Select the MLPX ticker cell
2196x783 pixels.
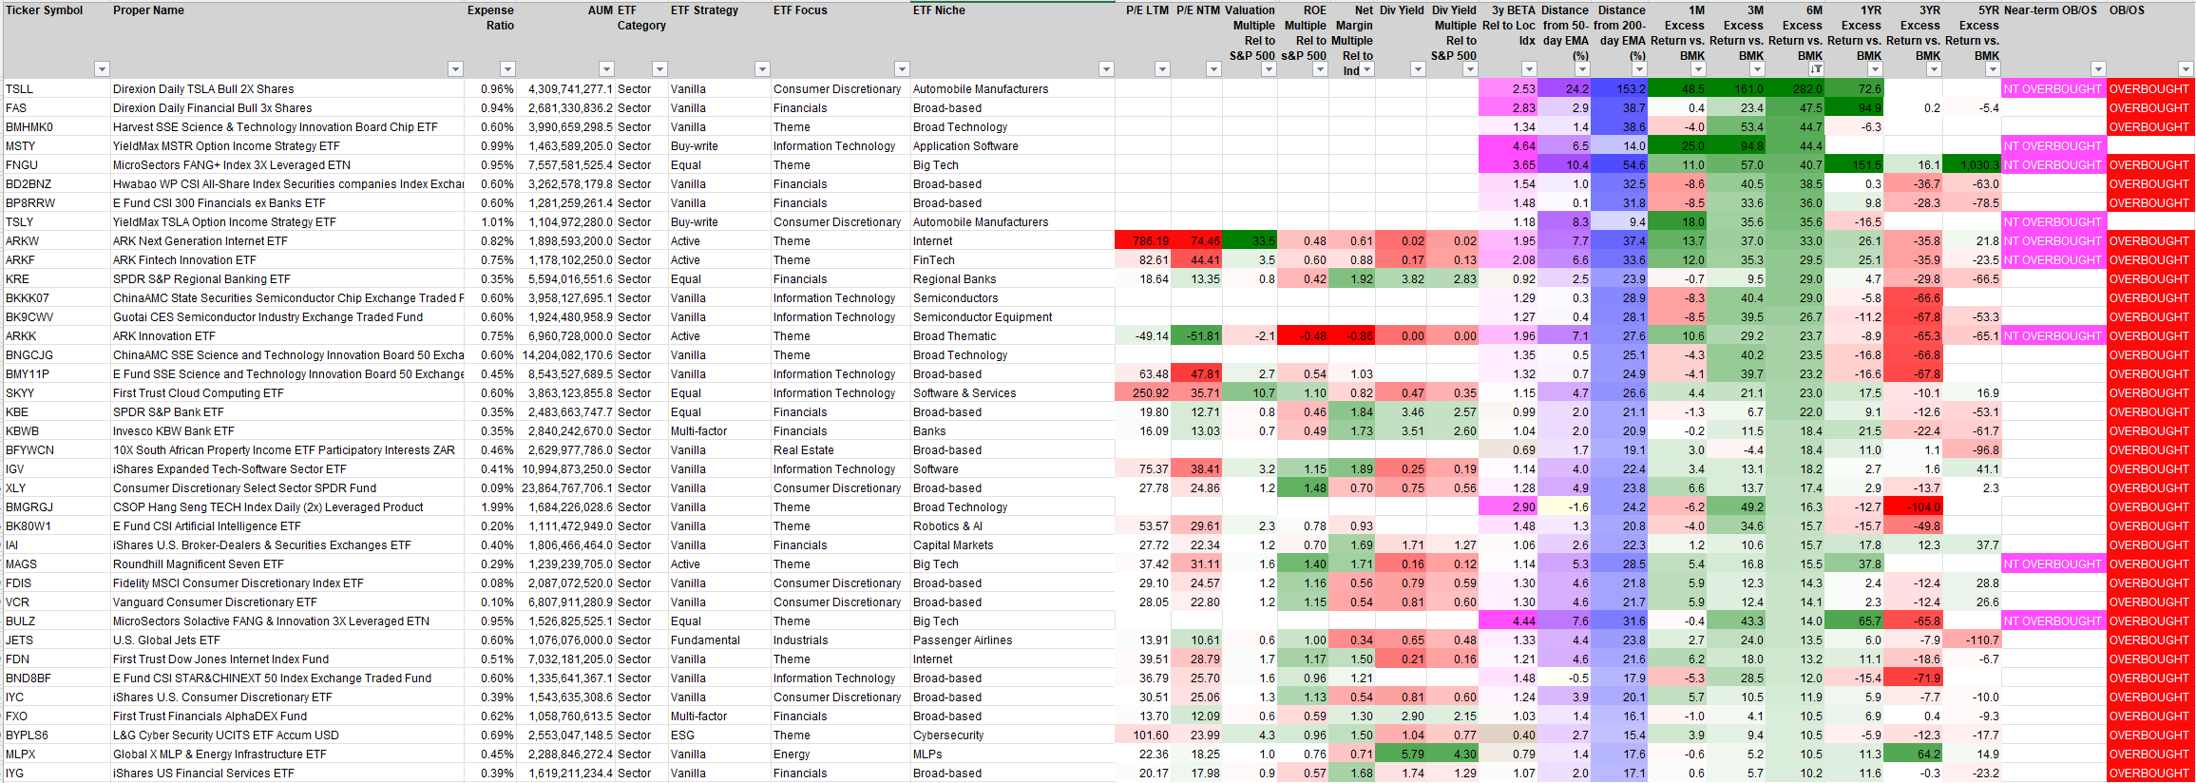click(x=57, y=754)
